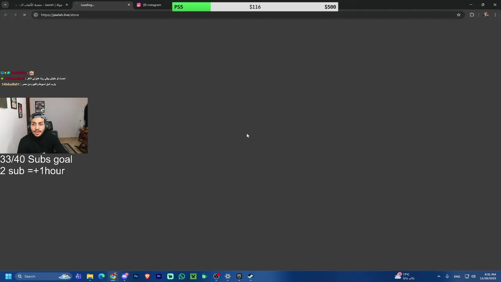Open the Windows Start menu
The width and height of the screenshot is (501, 282).
tap(8, 276)
